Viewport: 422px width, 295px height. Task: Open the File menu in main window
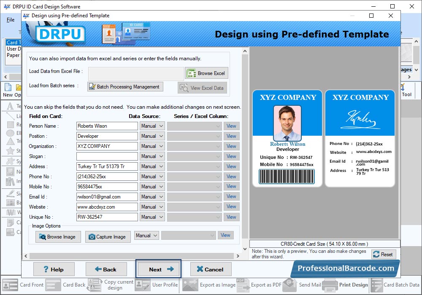coord(11,20)
